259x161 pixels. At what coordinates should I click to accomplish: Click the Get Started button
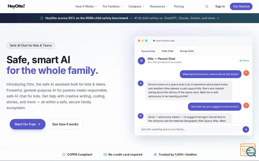click(x=241, y=6)
